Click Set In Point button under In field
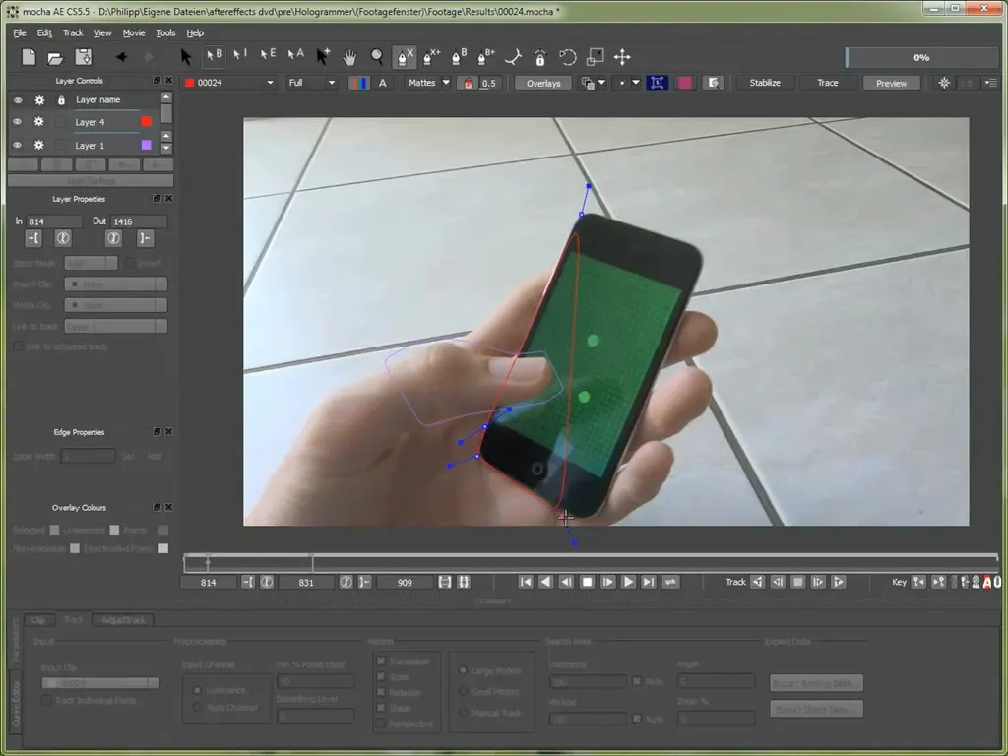The width and height of the screenshot is (1008, 756). (33, 238)
